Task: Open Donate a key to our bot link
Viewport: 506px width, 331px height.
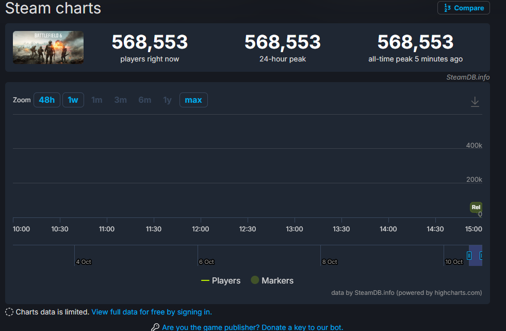Action: [252, 327]
